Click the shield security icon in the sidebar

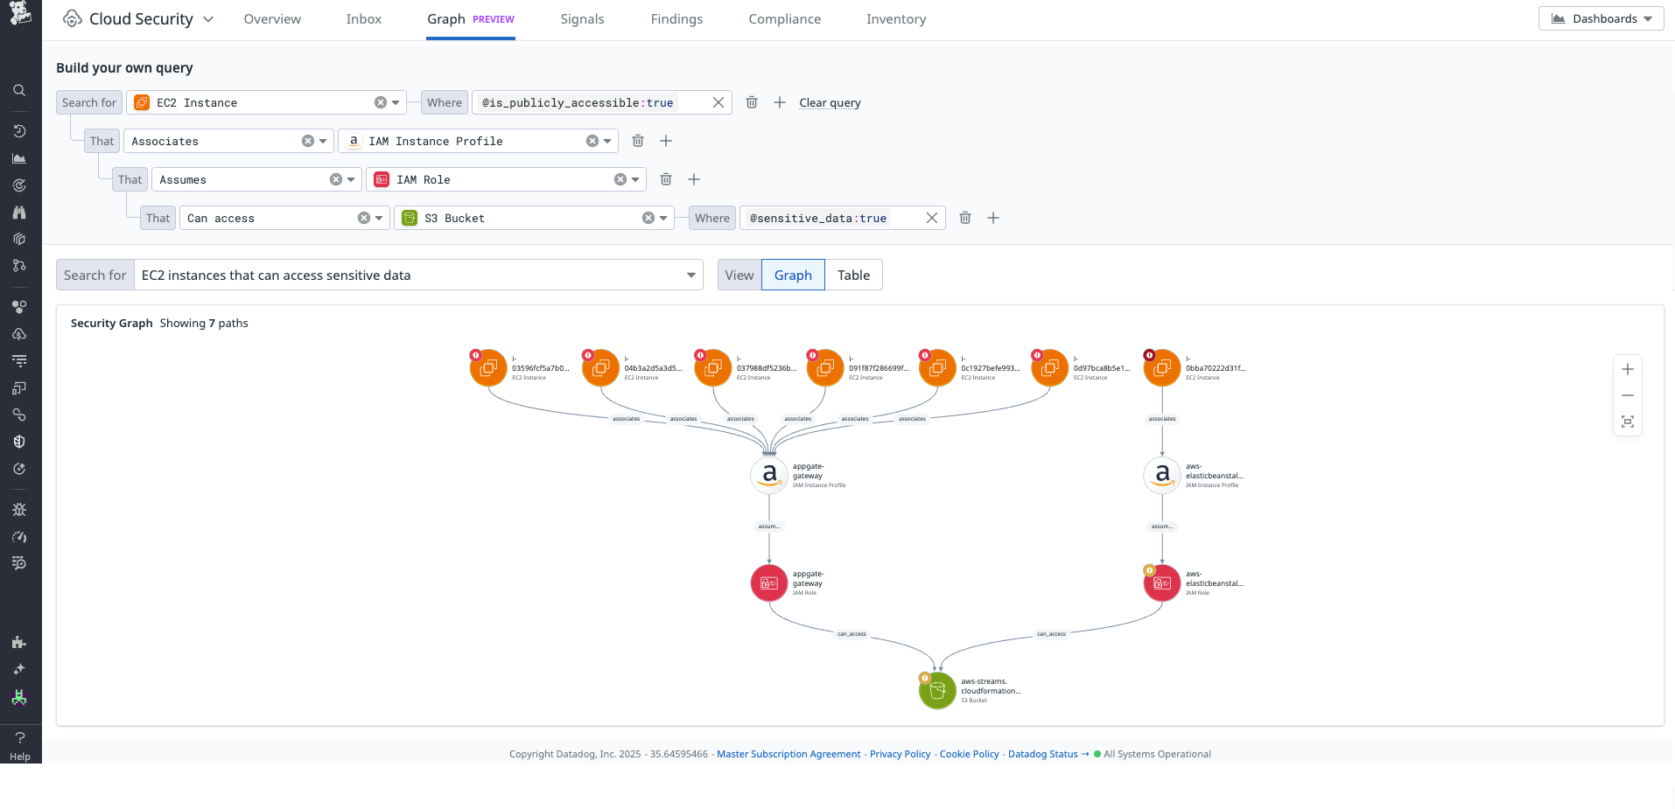[19, 442]
